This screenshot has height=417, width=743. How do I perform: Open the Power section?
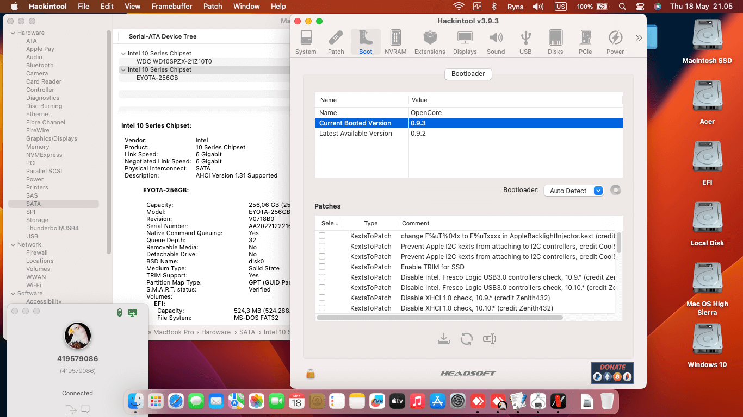(x=615, y=42)
